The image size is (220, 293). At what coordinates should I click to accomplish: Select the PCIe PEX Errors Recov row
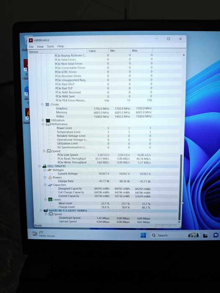tap(104, 100)
